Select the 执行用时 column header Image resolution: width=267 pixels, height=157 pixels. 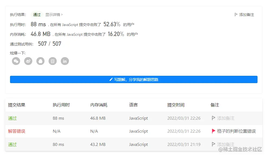coord(61,105)
